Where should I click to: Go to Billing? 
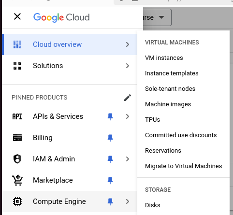[70, 138]
